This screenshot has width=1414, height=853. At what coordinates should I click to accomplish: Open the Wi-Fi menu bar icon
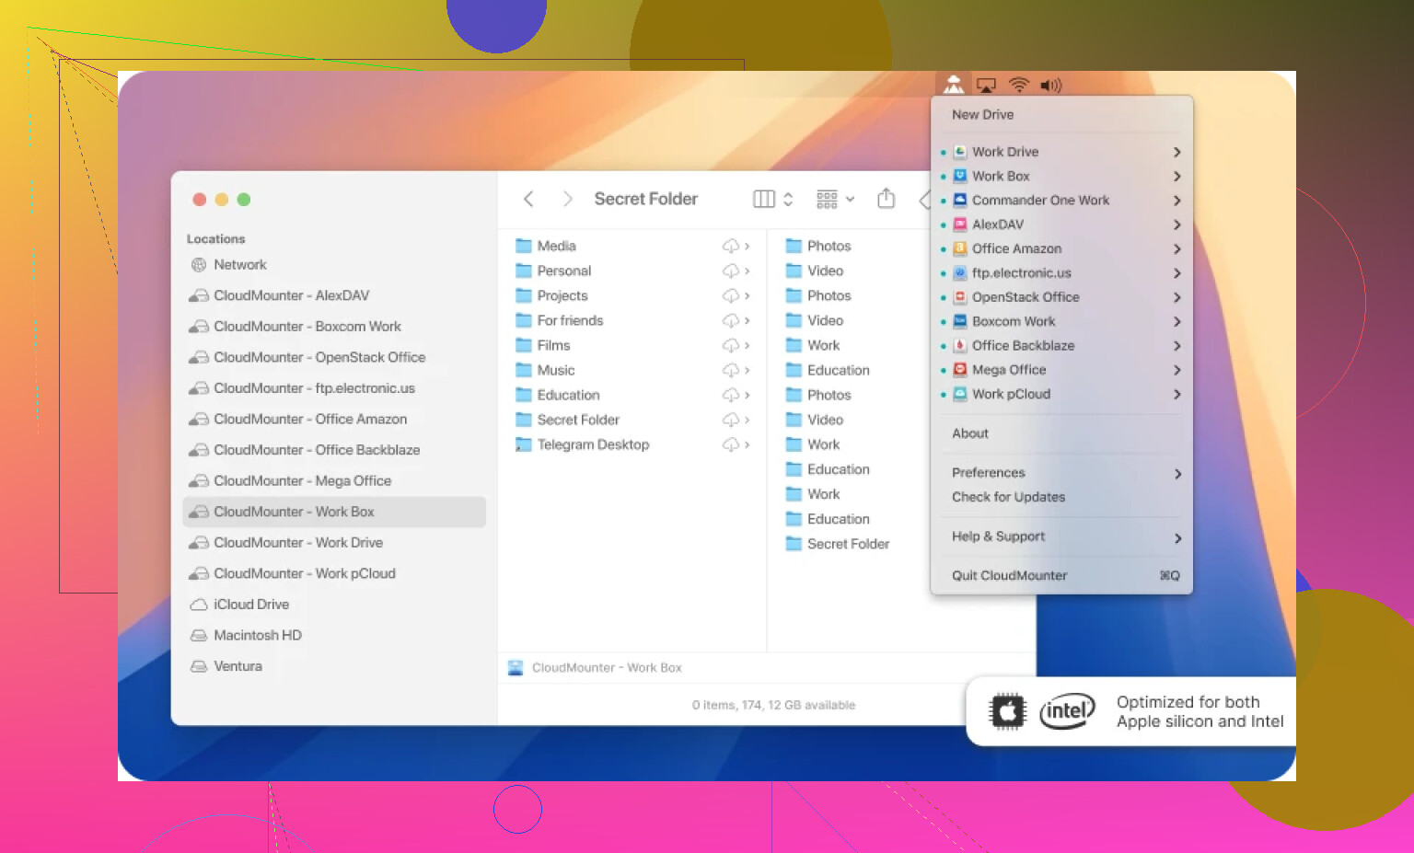pos(1018,86)
